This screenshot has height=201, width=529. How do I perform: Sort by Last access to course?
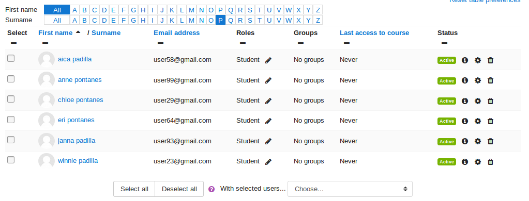(x=374, y=33)
